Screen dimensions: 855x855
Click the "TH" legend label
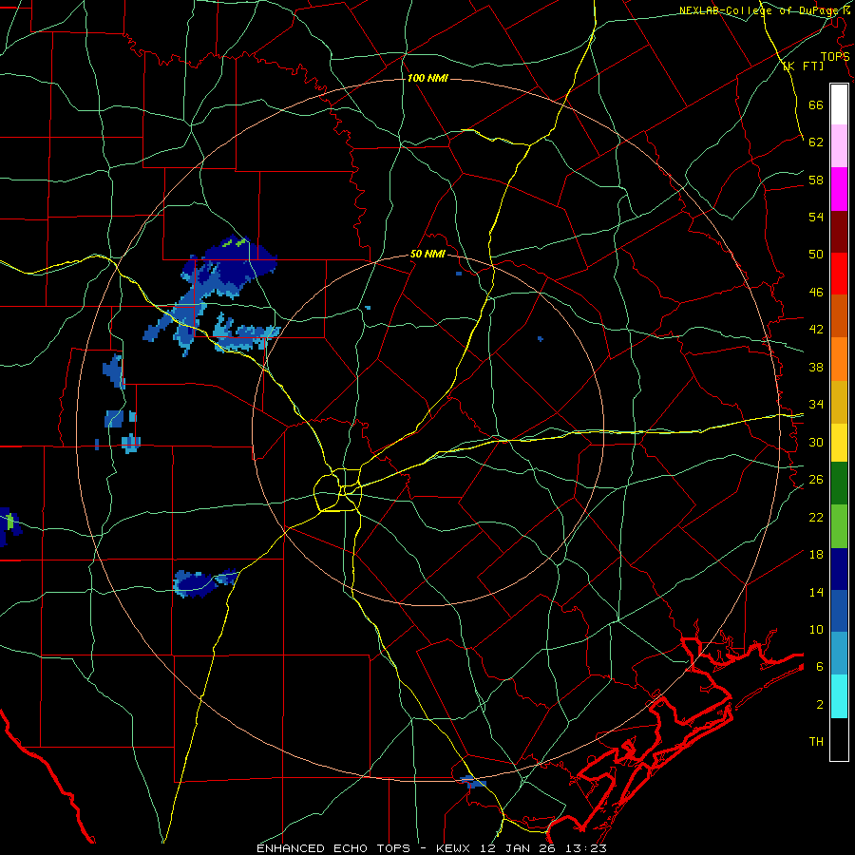[816, 742]
